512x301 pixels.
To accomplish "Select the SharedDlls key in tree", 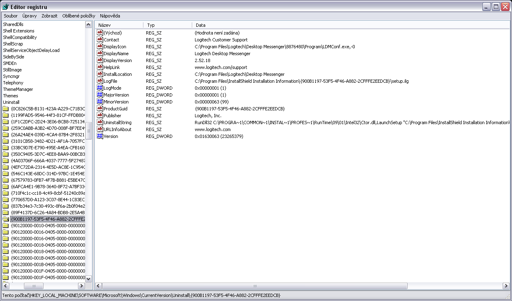I will [x=13, y=24].
